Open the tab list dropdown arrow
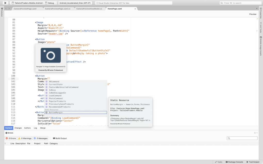Image resolution: width=263 pixels, height=164 pixels. (x=257, y=8)
